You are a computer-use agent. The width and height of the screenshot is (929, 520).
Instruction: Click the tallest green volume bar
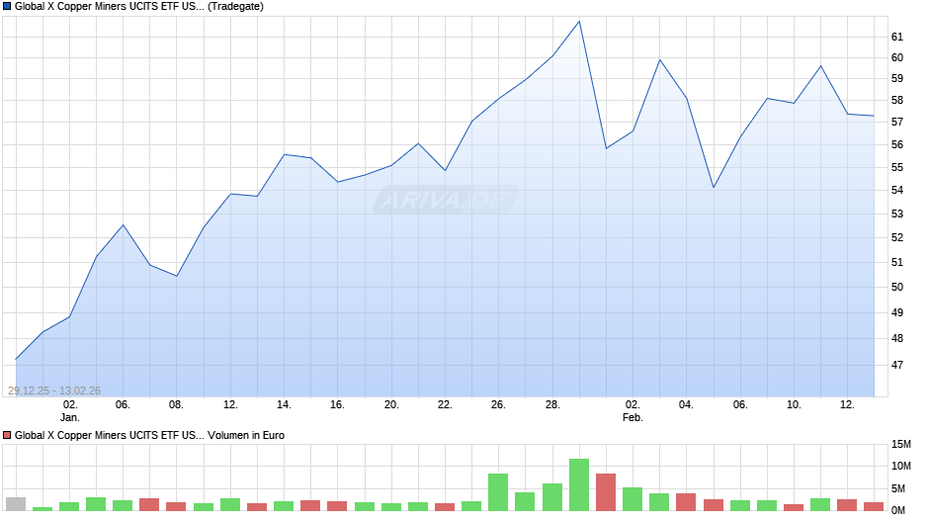(x=579, y=484)
